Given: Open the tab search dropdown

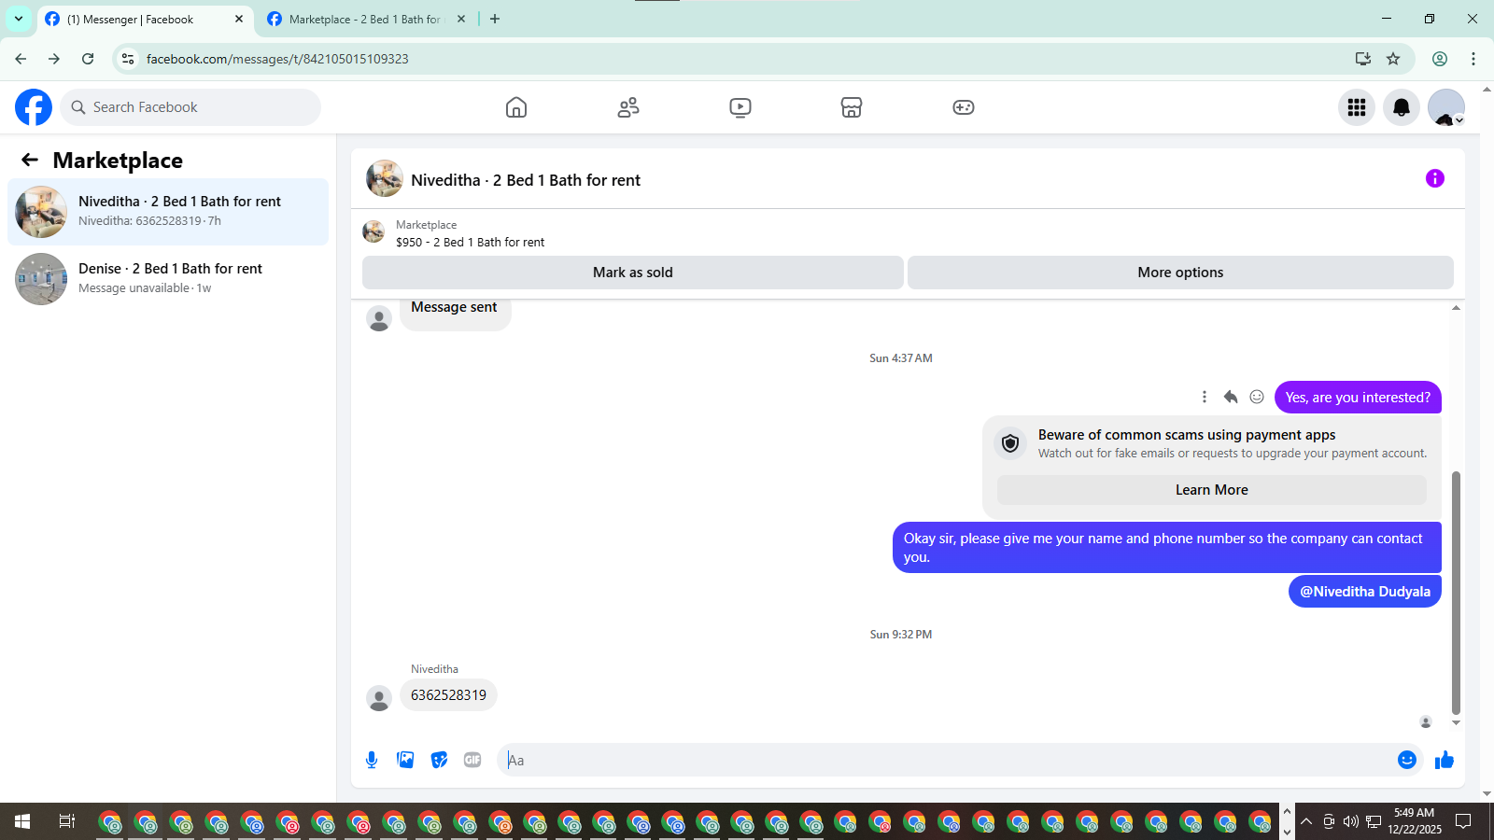Looking at the screenshot, I should (x=19, y=19).
